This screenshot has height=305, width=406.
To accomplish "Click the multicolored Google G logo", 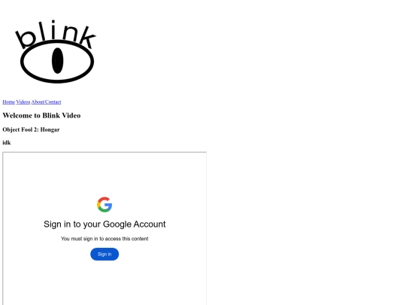I will coord(105,205).
